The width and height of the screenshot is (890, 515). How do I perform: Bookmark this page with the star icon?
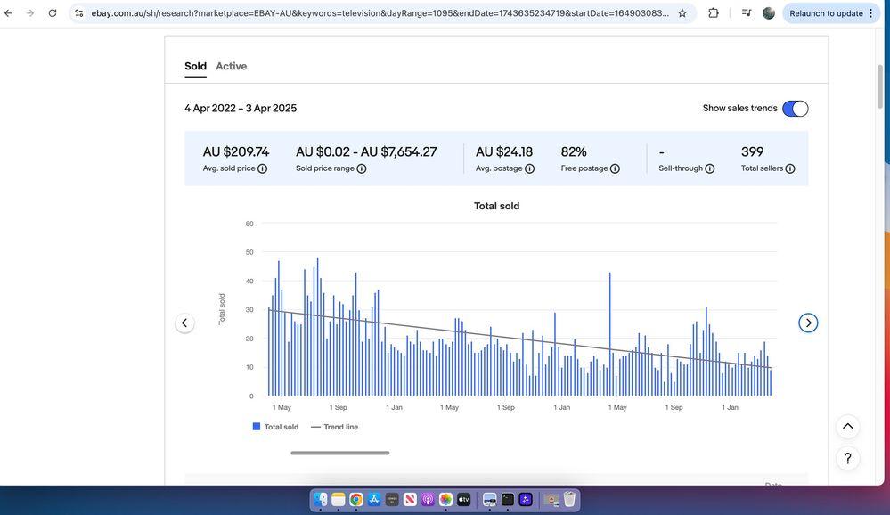pos(682,13)
